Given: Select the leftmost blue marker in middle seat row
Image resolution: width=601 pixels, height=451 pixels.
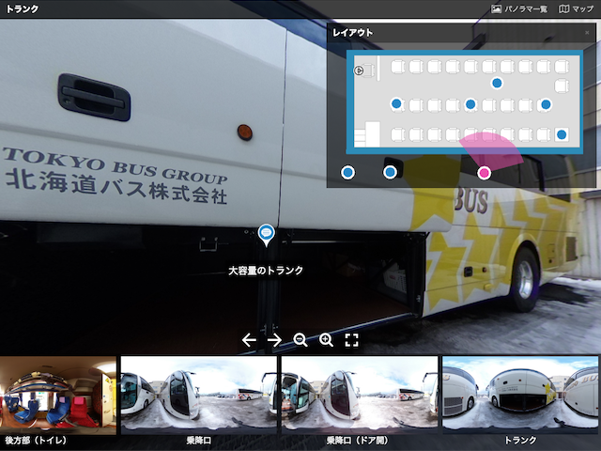Looking at the screenshot, I should tap(396, 103).
